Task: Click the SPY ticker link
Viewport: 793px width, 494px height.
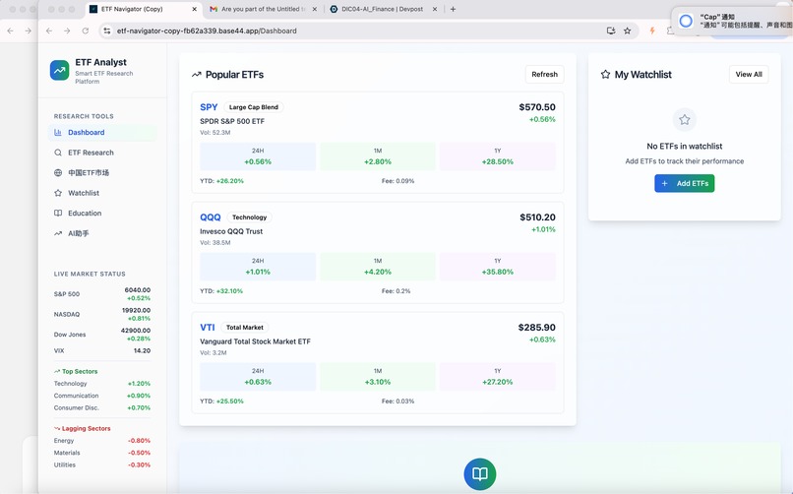Action: click(x=209, y=107)
